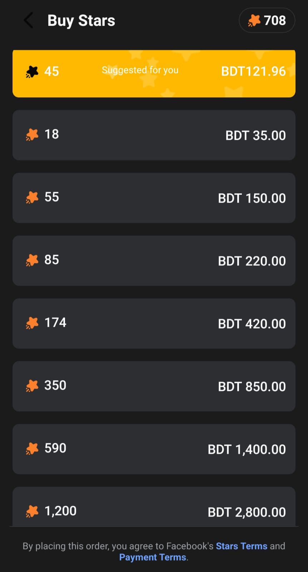
Task: Tap the star icon beside 590
Action: (32, 449)
